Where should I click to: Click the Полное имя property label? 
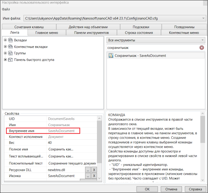pos(19,149)
